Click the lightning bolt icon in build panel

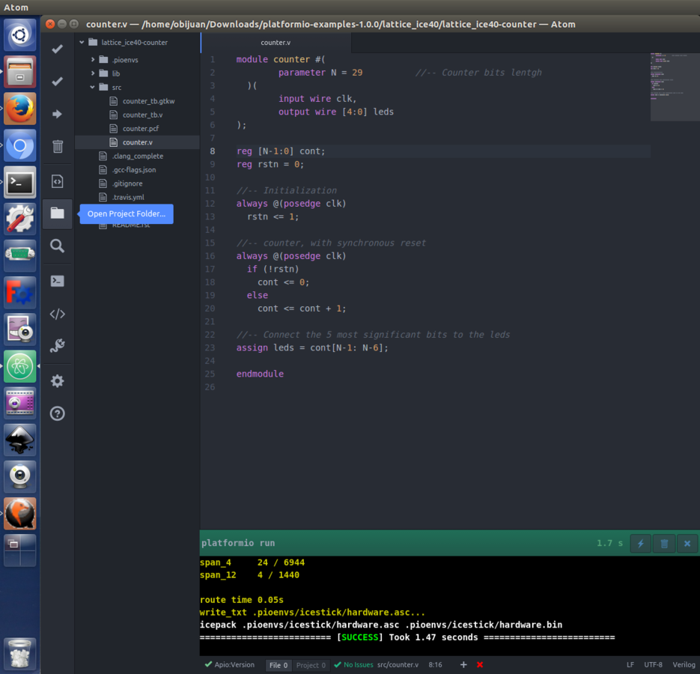(x=640, y=543)
